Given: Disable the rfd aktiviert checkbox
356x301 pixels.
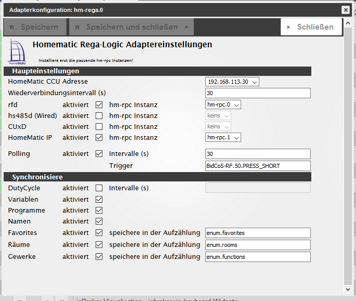Looking at the screenshot, I should (x=99, y=104).
